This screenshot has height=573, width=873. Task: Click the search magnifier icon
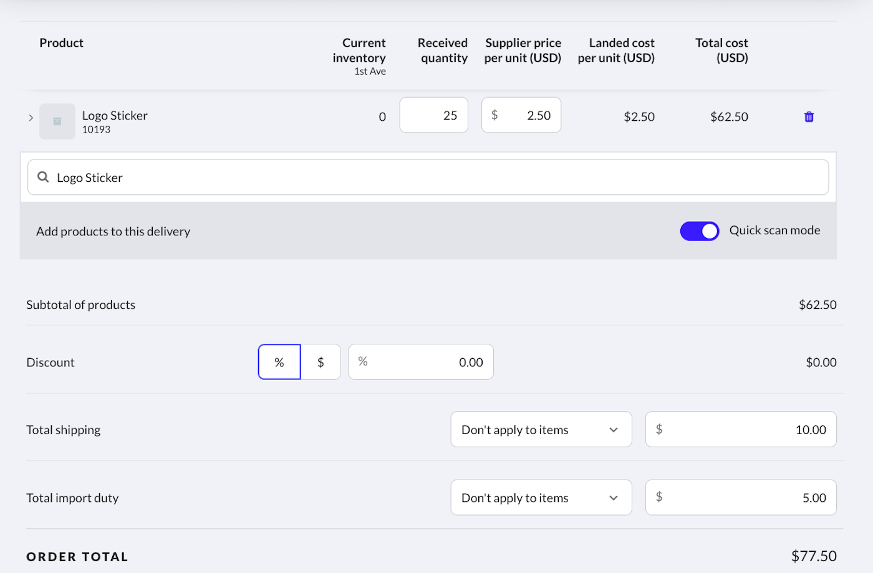[43, 178]
